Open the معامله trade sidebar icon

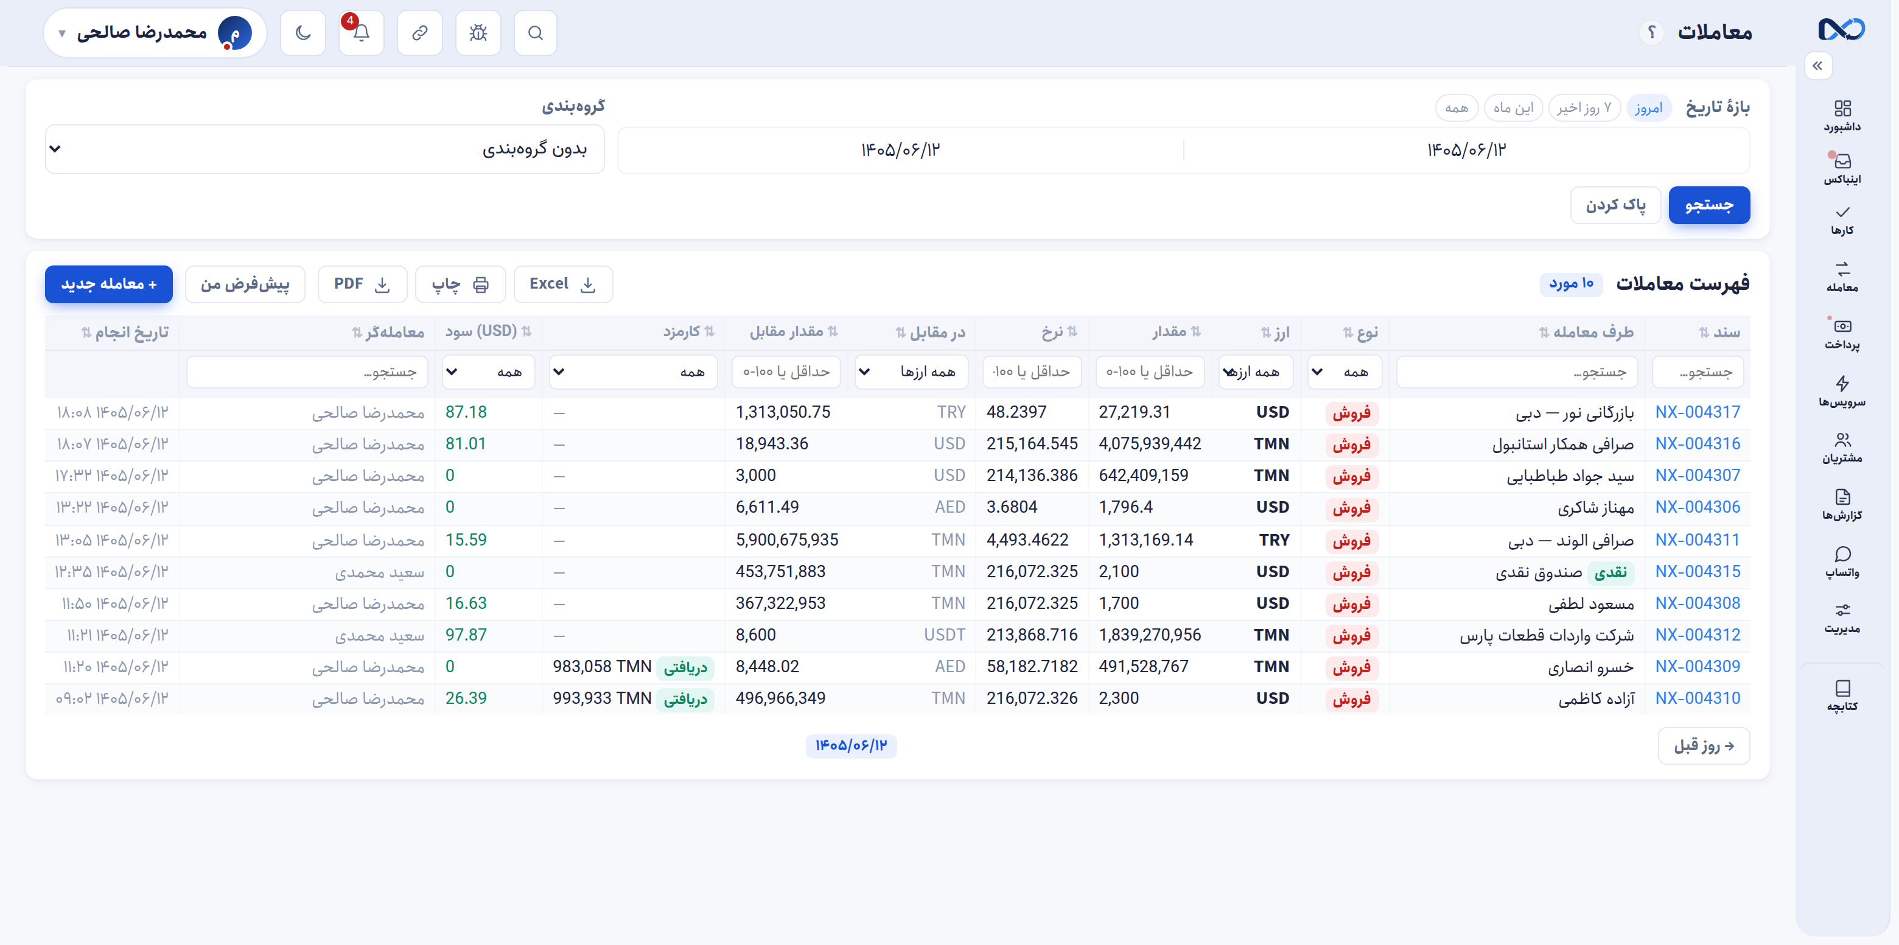1842,276
